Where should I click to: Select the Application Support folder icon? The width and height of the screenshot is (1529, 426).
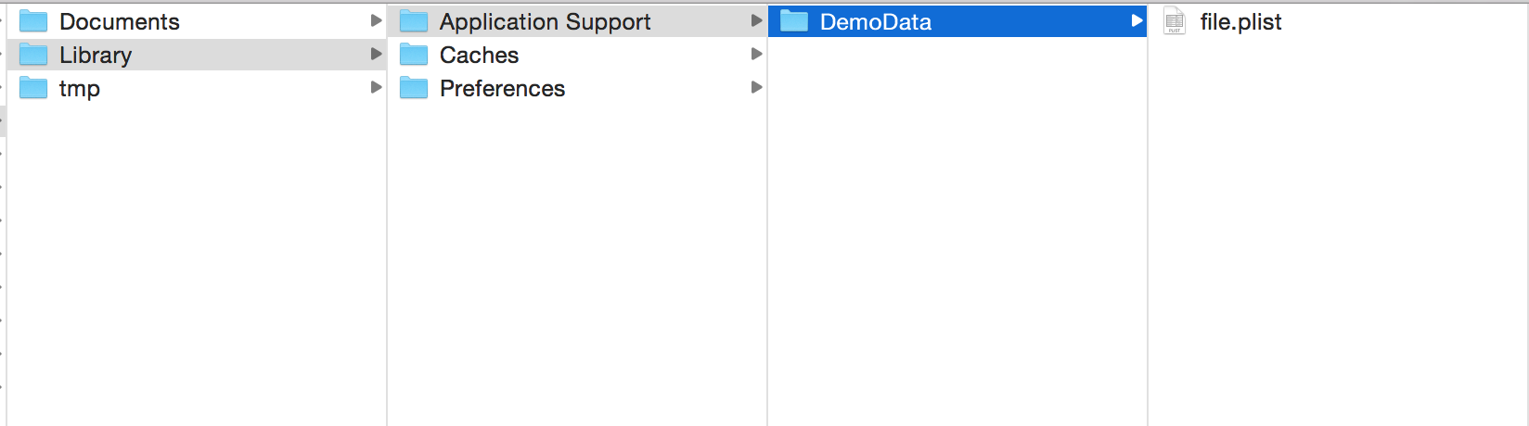pyautogui.click(x=414, y=21)
